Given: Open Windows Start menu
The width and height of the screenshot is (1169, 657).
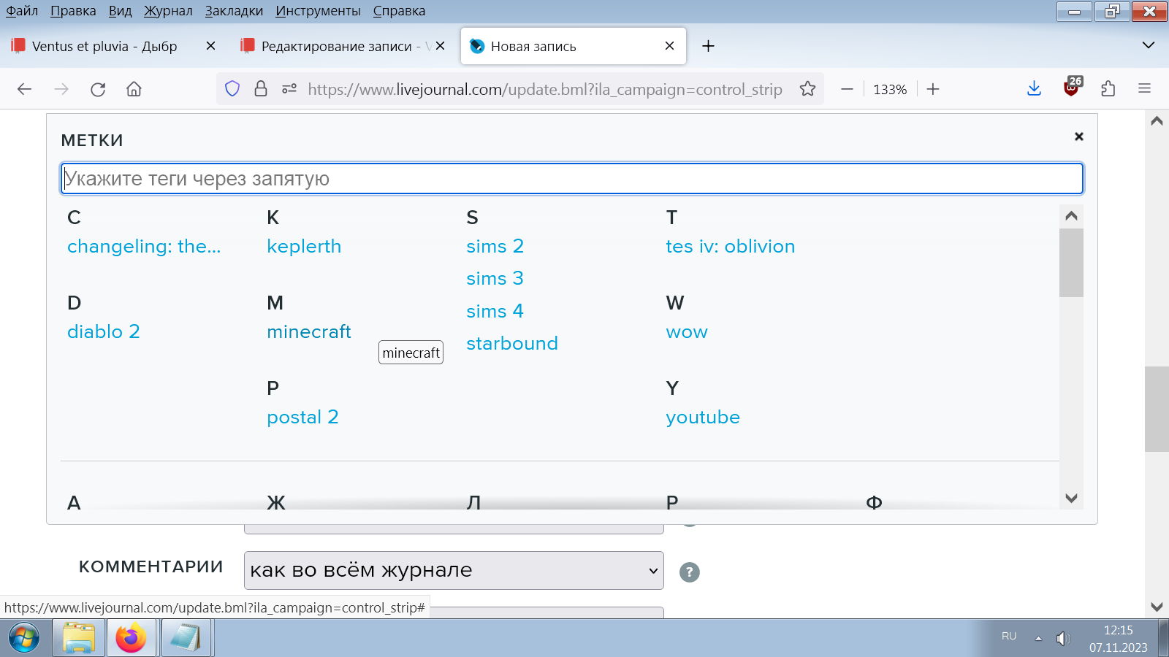Looking at the screenshot, I should pos(24,639).
